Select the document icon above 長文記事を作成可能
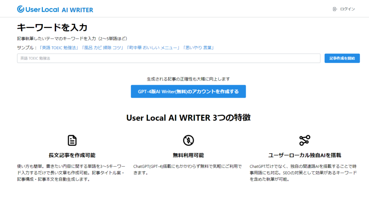The width and height of the screenshot is (369, 209). pyautogui.click(x=72, y=140)
